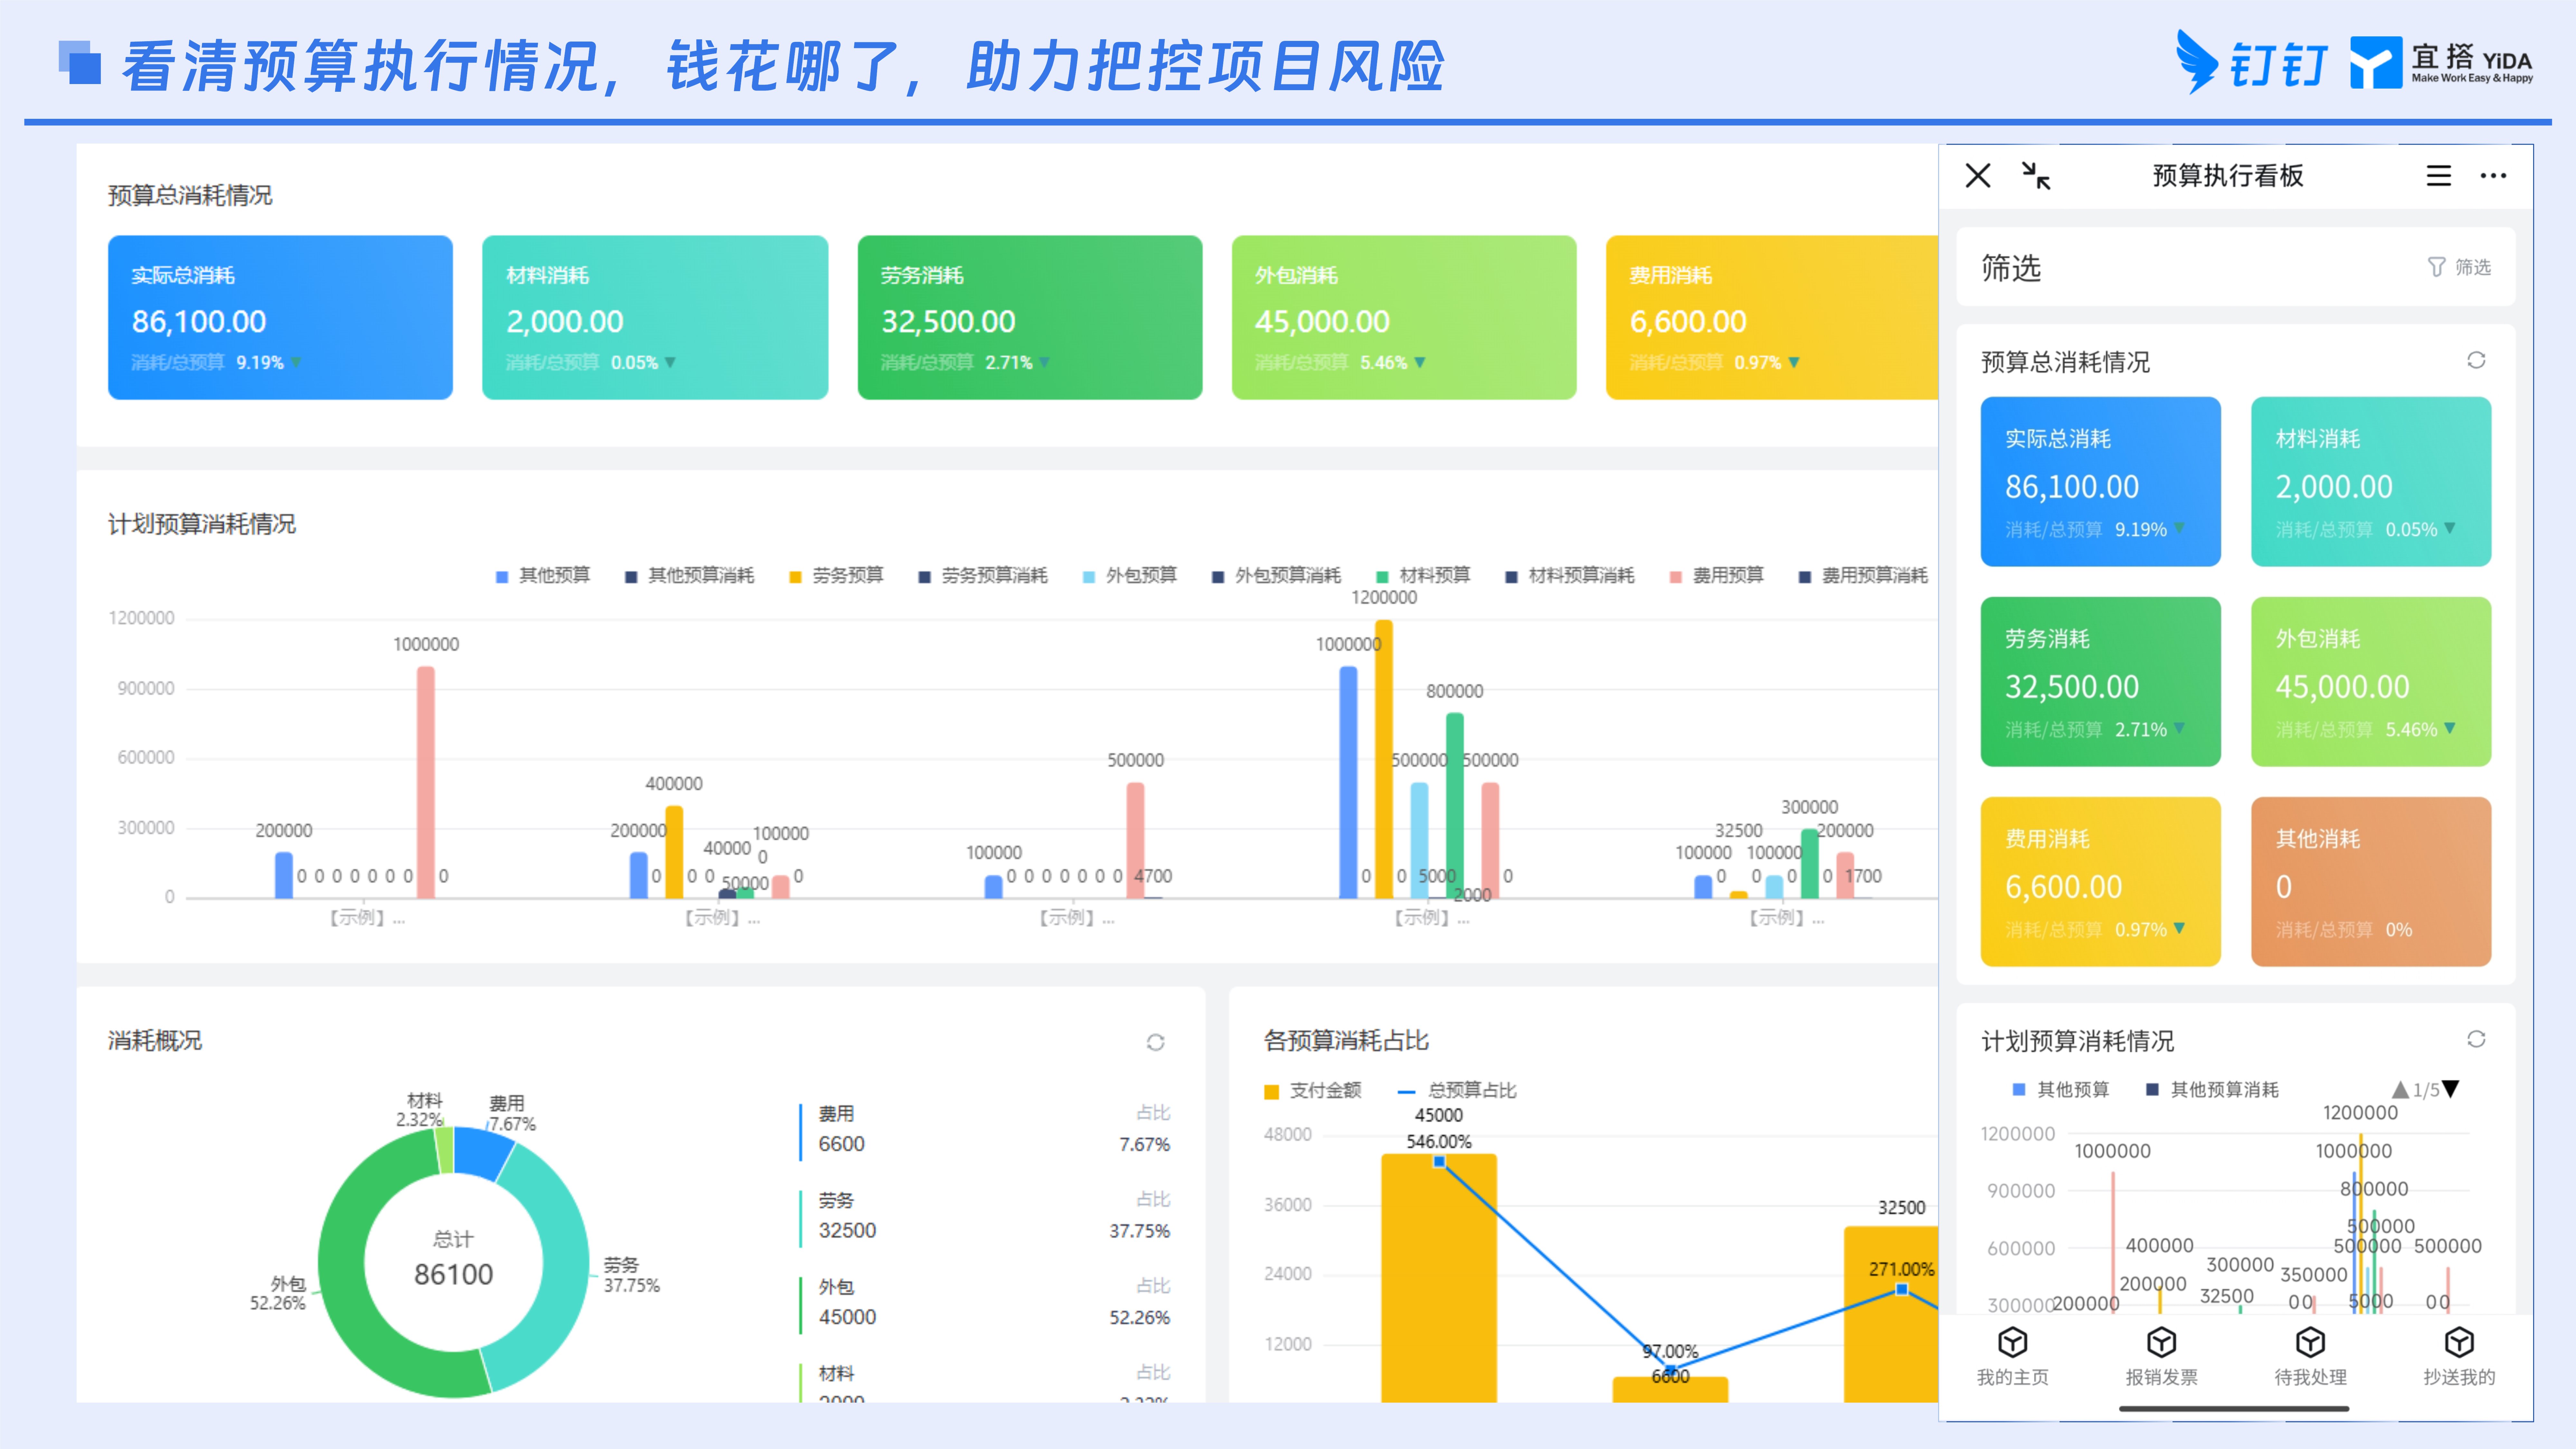Click the shrink arrows icon beside the X
The image size is (2576, 1449).
2036,176
